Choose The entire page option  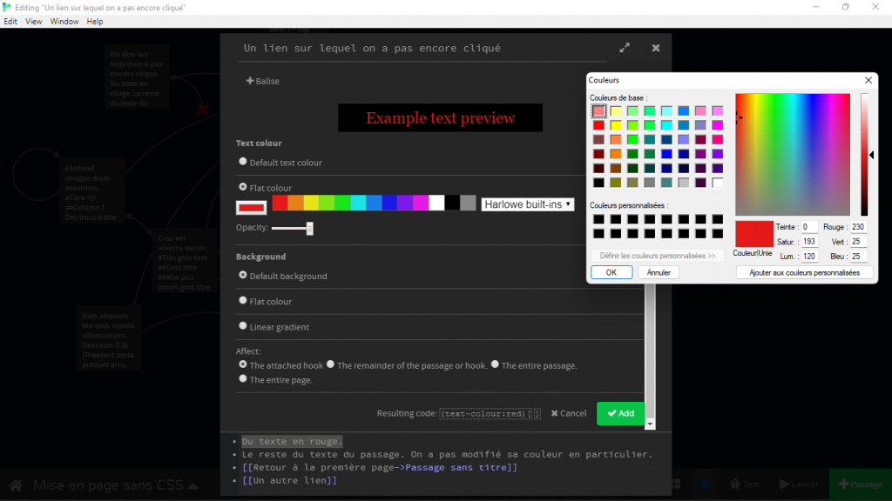pos(243,378)
